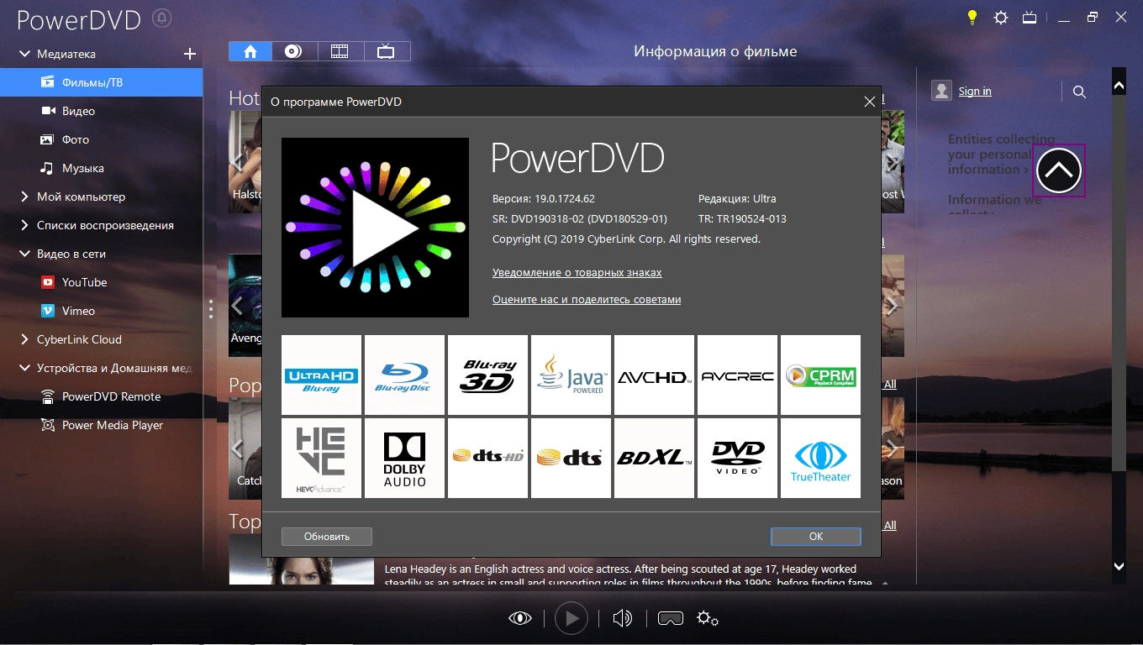The image size is (1143, 645).
Task: Open Уведомление о товарных знаках link
Action: pos(577,273)
